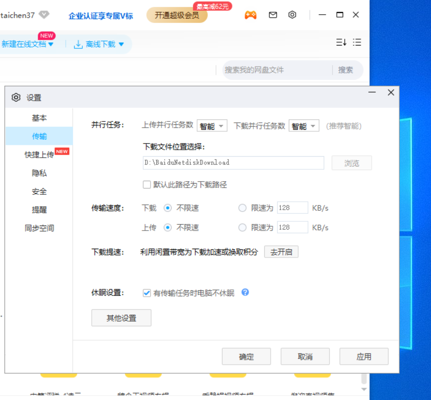Select unlimited upload speed radio
Image resolution: width=431 pixels, height=400 pixels.
[168, 227]
